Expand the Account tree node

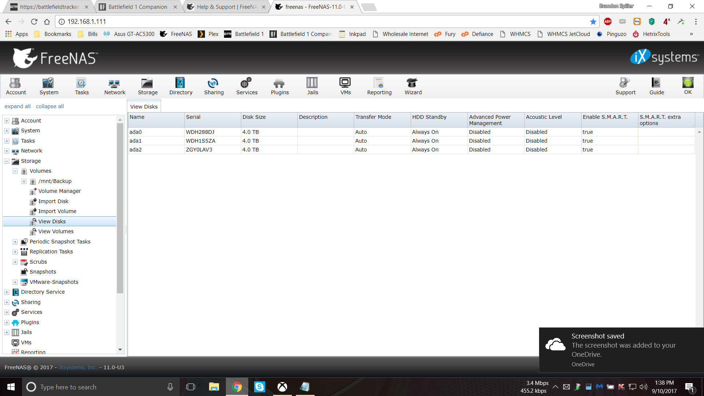click(x=7, y=121)
